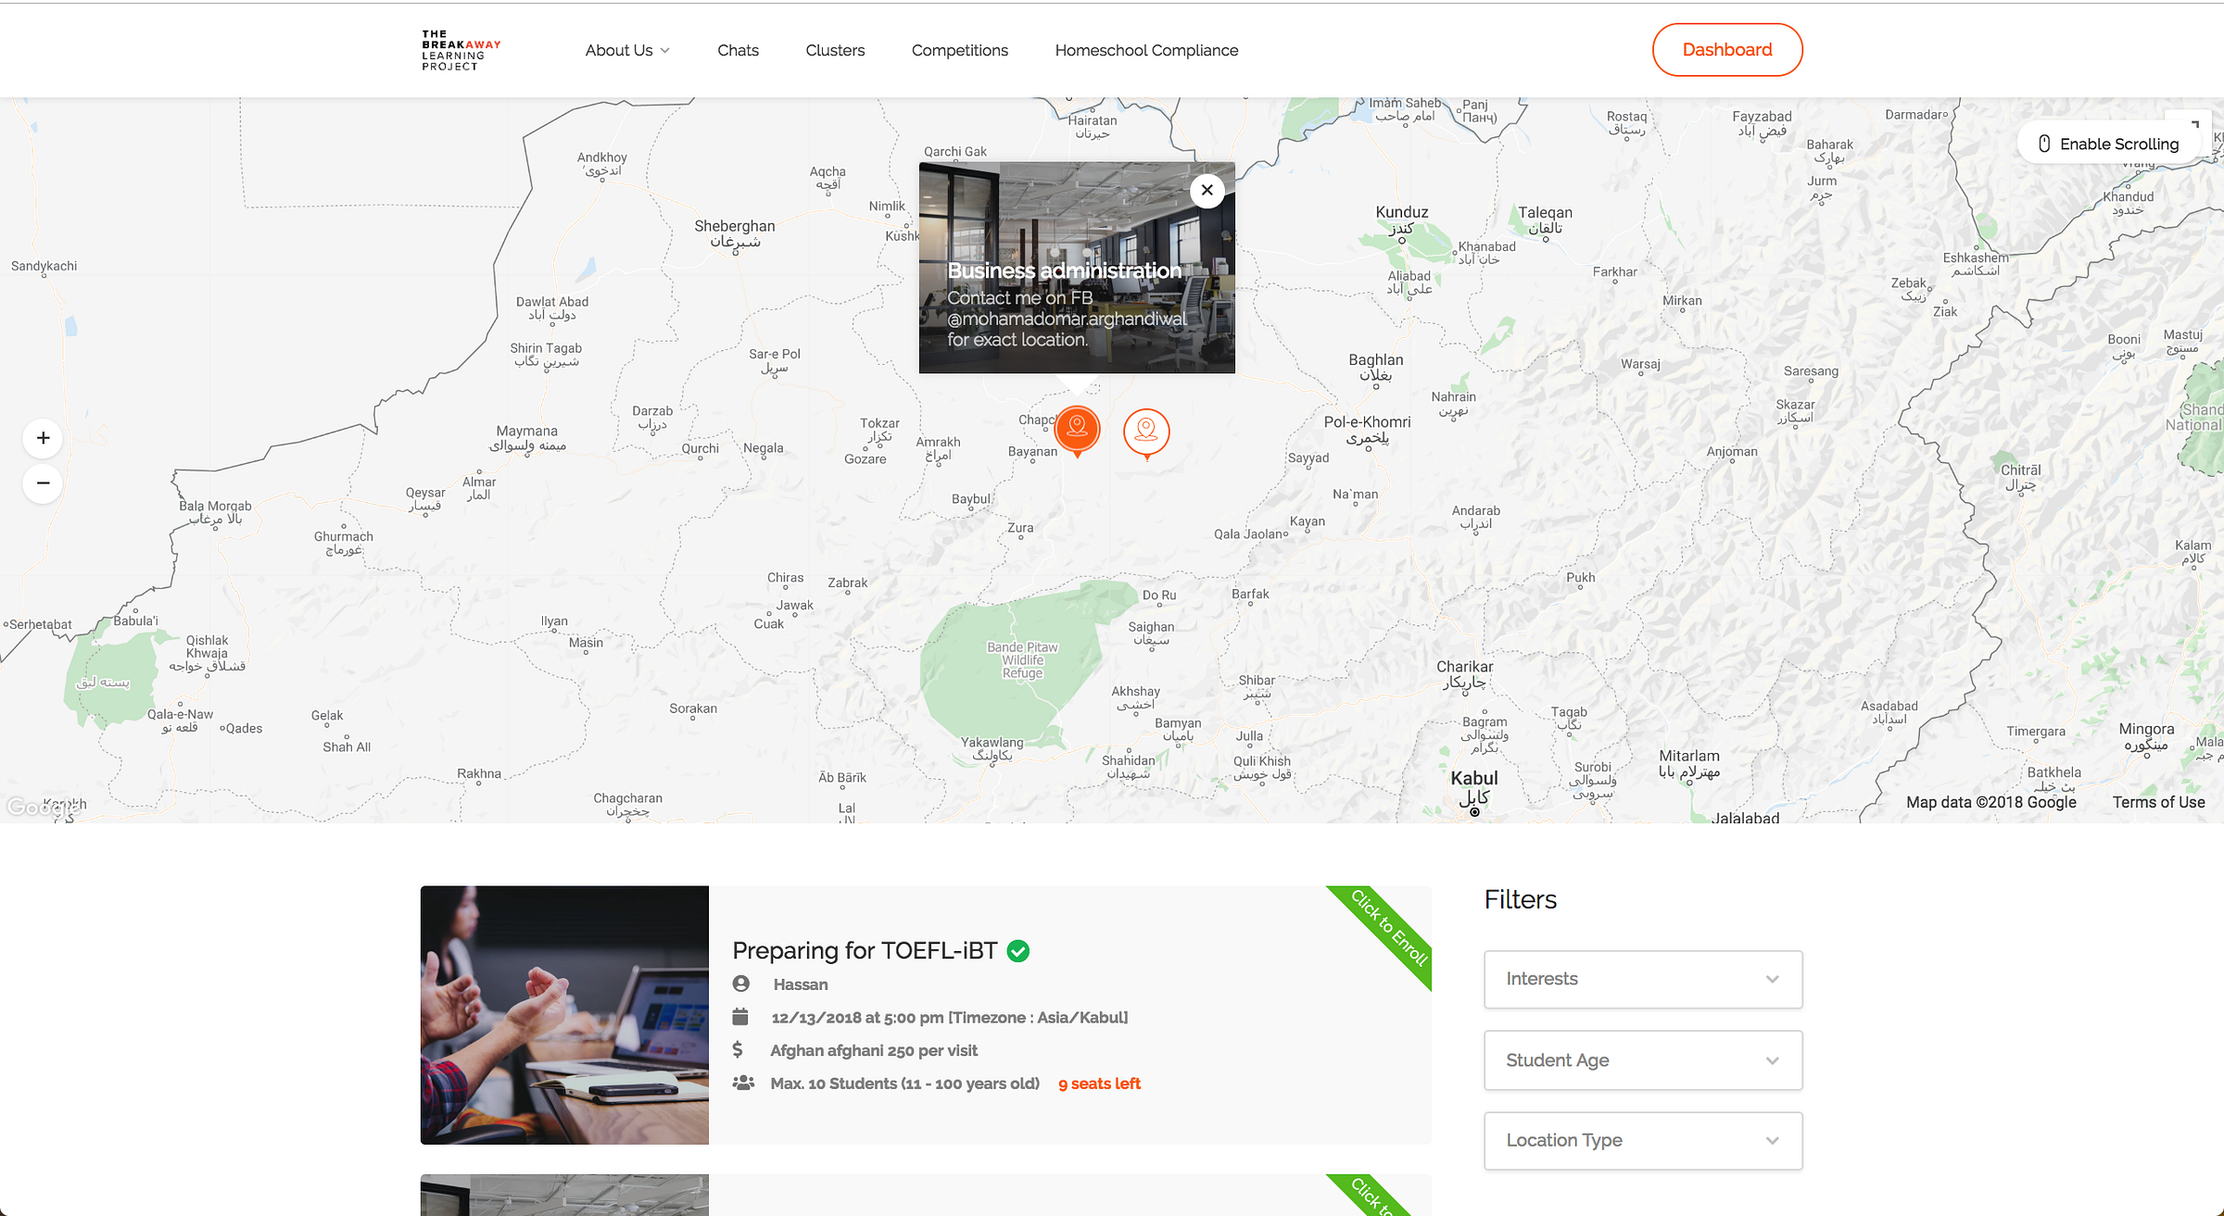Expand the Interests filter dropdown

pyautogui.click(x=1642, y=979)
